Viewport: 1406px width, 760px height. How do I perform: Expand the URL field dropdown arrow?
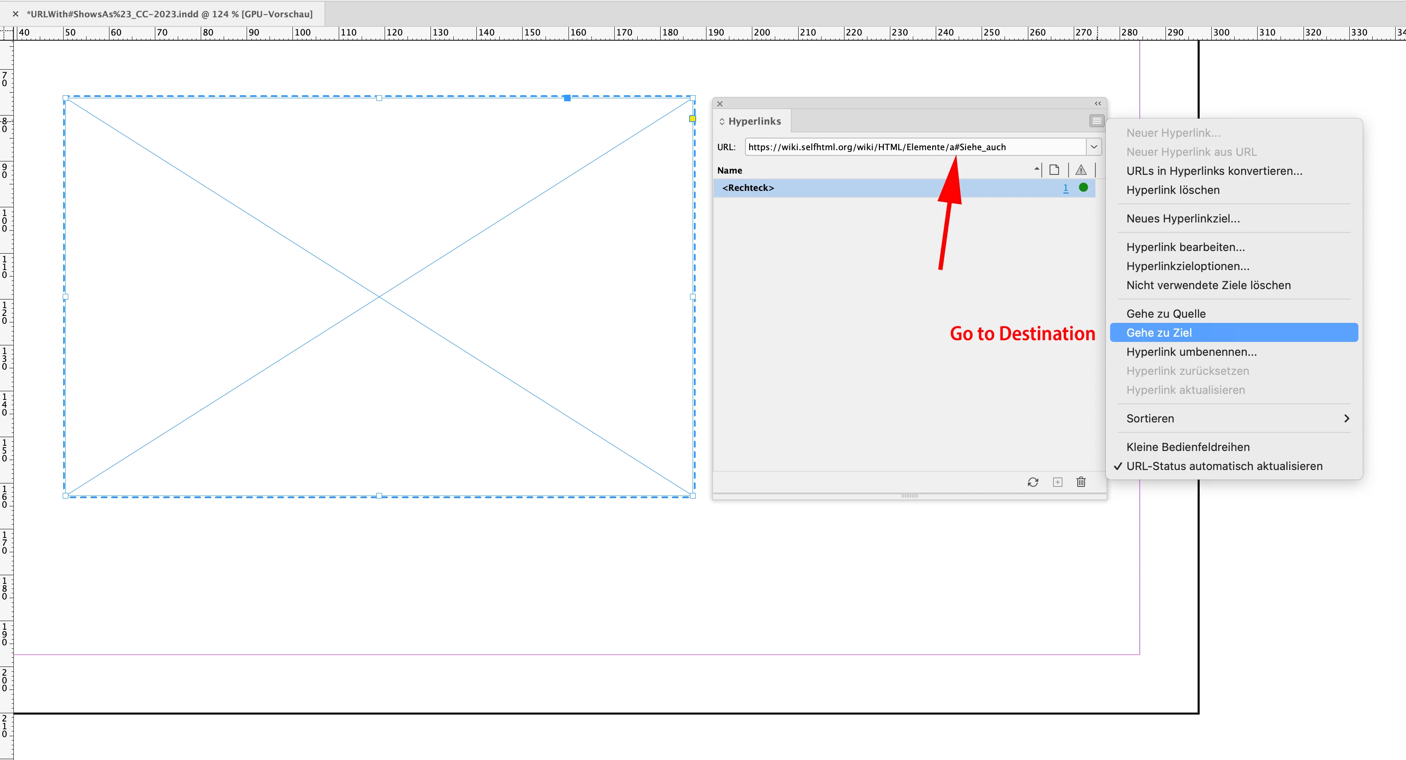[1094, 146]
